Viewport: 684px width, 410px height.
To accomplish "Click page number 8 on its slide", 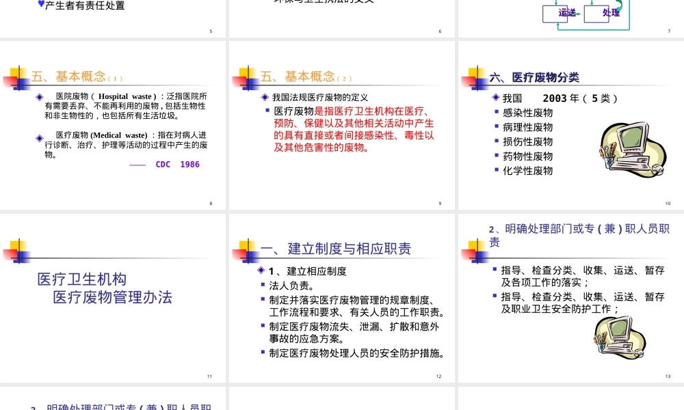I will pos(211,204).
